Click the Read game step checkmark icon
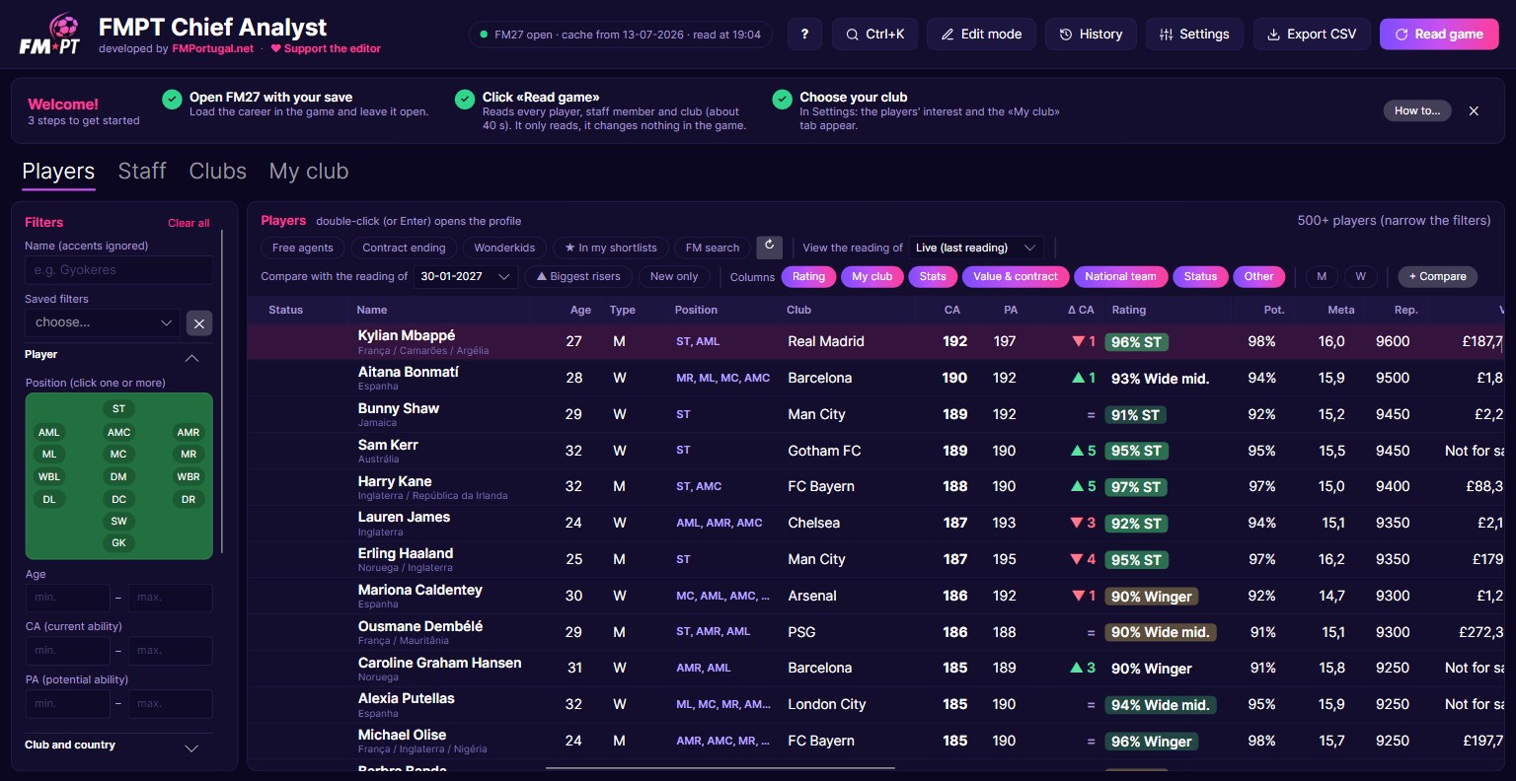 [x=465, y=100]
